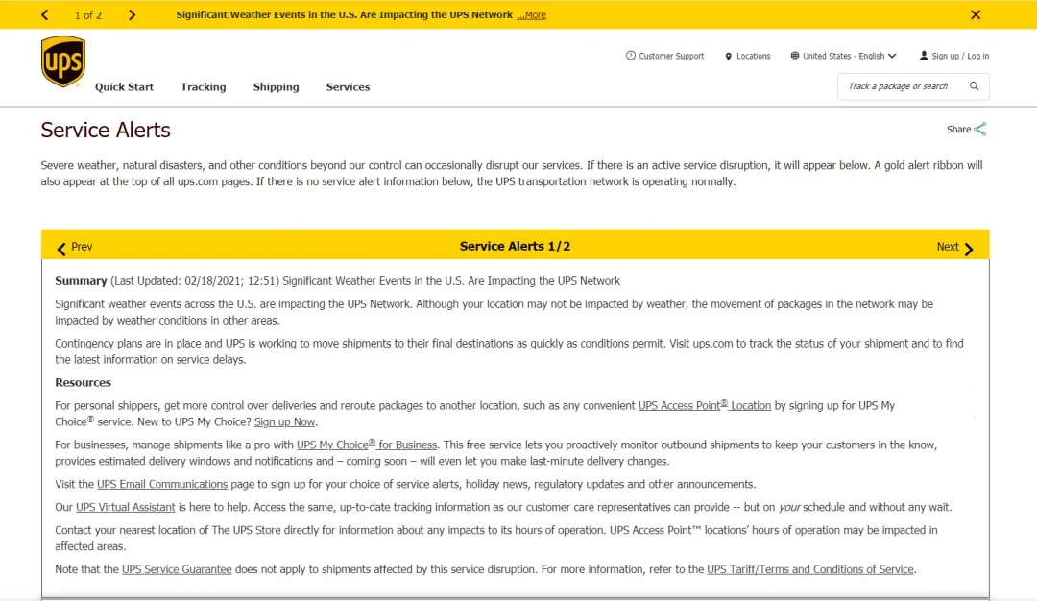Click the Last Updated 02/18/2021 text

[x=194, y=281]
